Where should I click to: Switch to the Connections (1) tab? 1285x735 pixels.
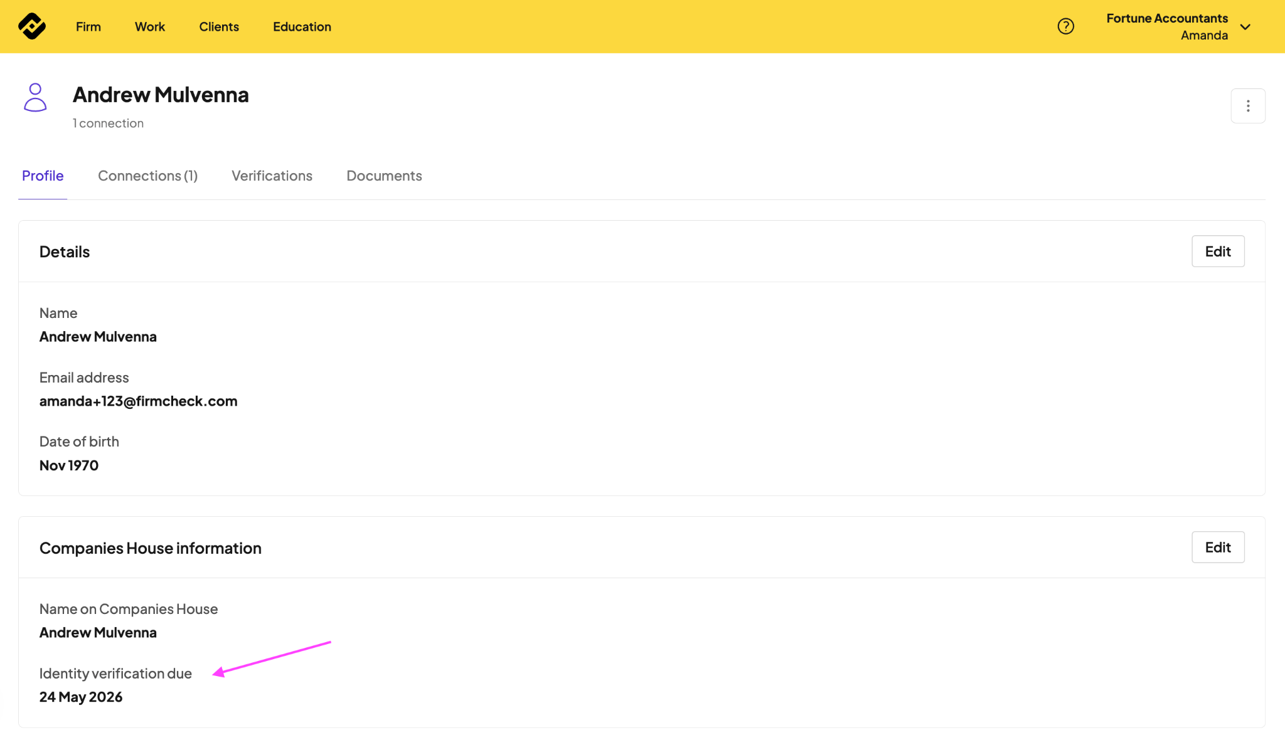point(147,176)
